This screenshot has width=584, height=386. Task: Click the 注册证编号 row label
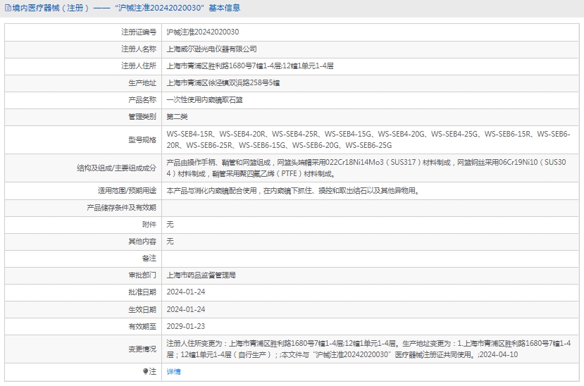(138, 32)
